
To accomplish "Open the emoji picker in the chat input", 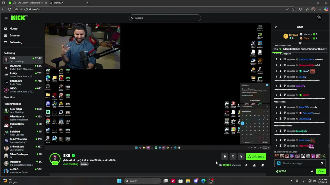I will (x=321, y=163).
